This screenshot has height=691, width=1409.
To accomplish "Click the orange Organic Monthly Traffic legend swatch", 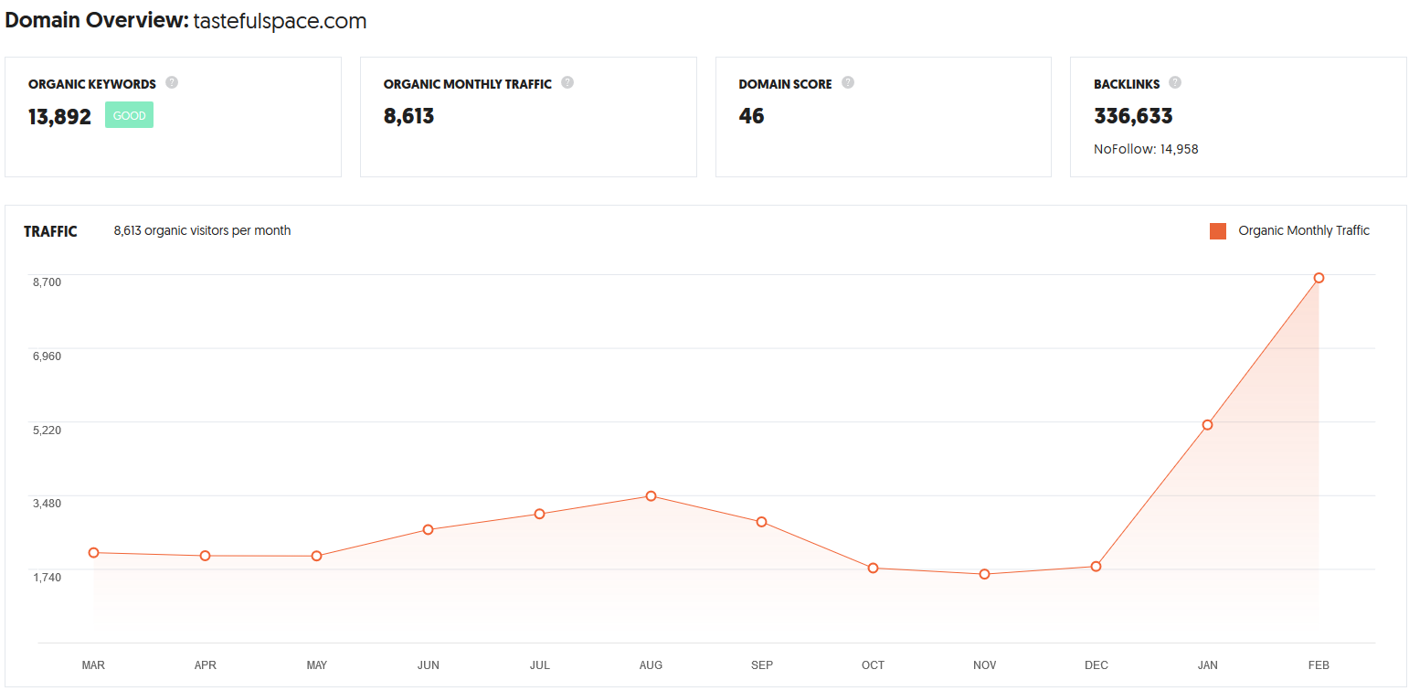I will (1217, 231).
